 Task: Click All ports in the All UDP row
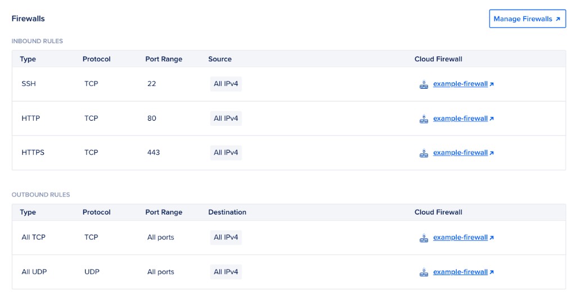(x=160, y=272)
